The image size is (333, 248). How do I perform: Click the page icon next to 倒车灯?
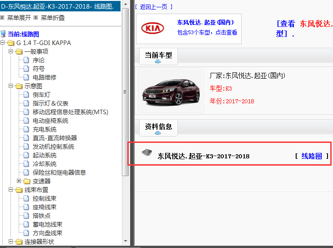[x=26, y=95]
